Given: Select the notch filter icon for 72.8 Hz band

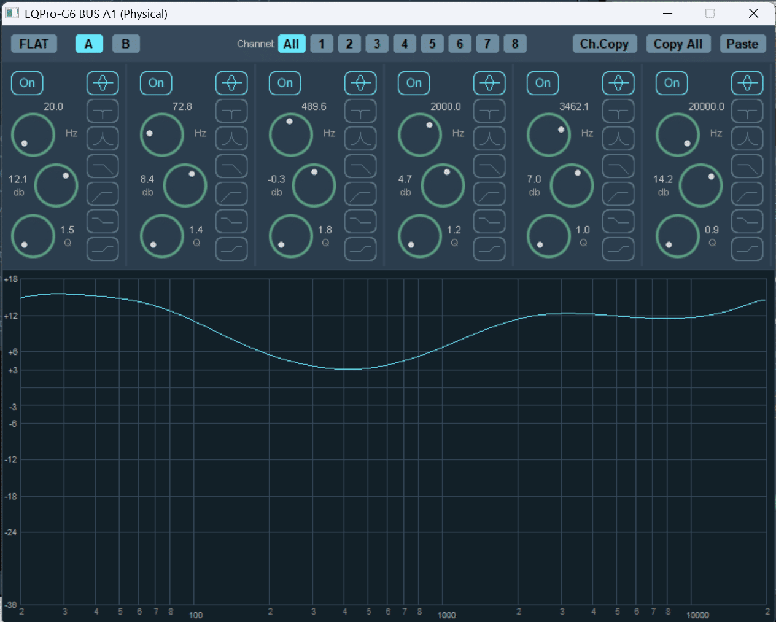Looking at the screenshot, I should [231, 111].
